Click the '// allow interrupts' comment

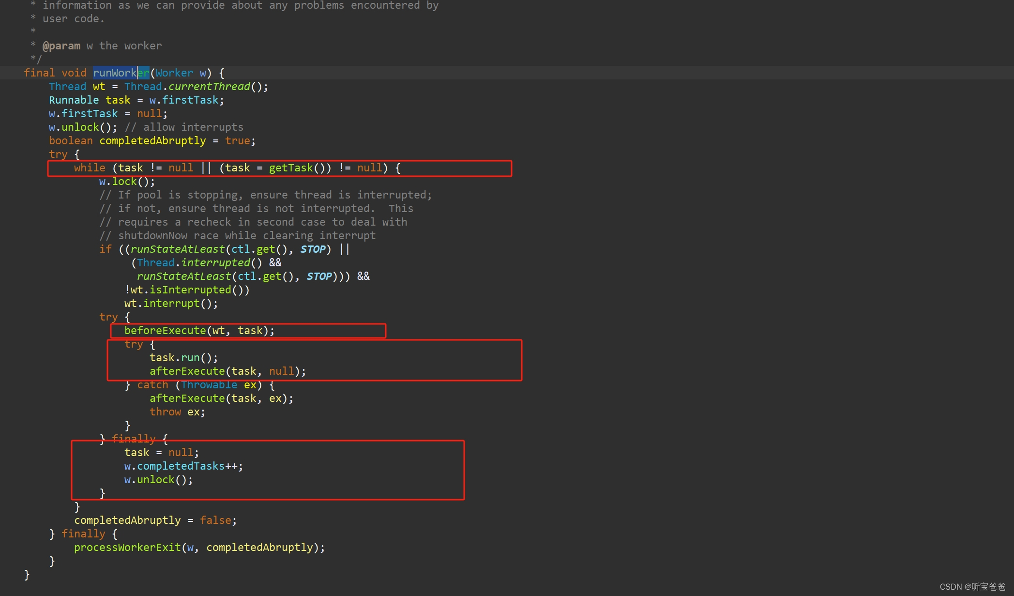pos(184,127)
